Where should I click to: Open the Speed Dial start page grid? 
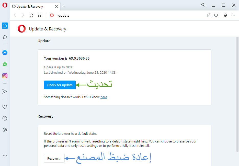click(x=39, y=15)
